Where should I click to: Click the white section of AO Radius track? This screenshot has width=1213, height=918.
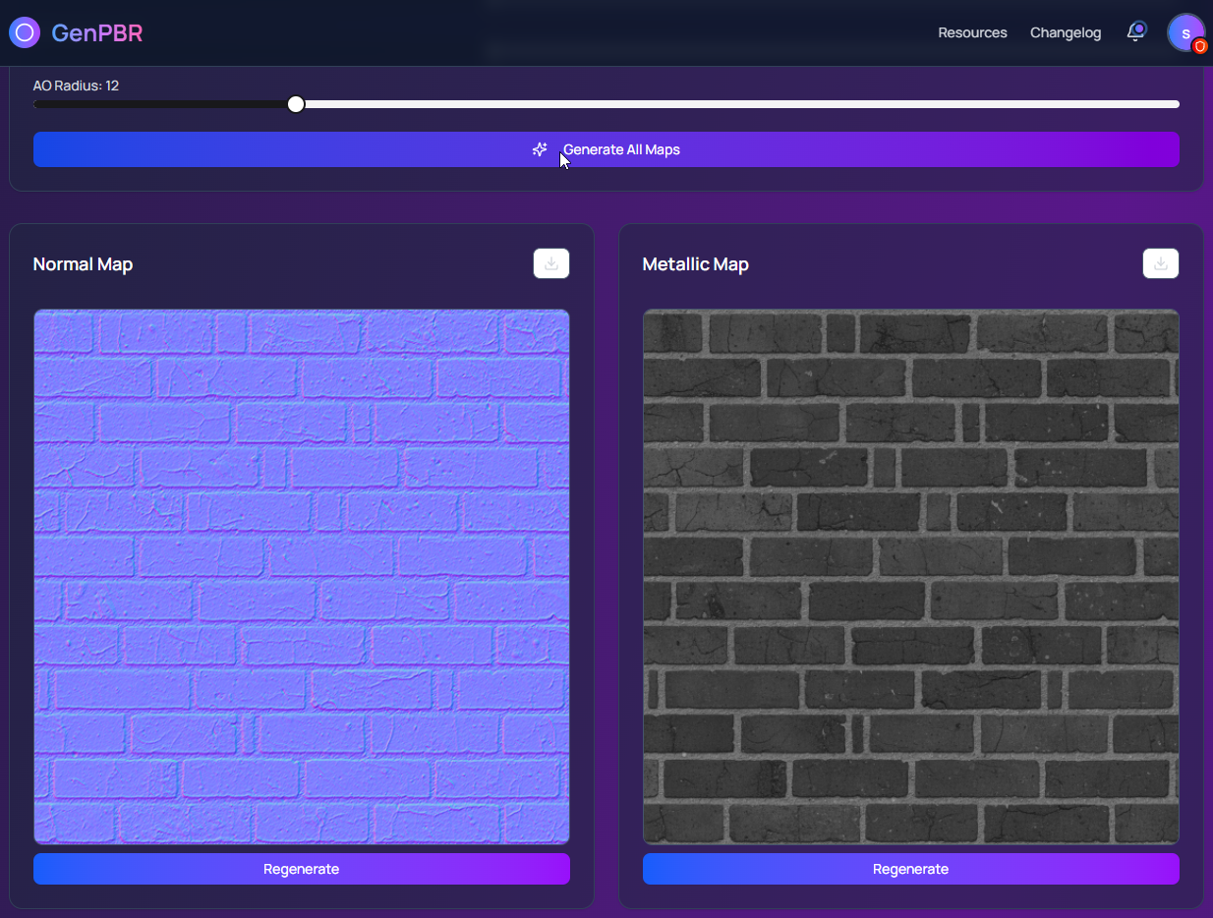[x=737, y=104]
